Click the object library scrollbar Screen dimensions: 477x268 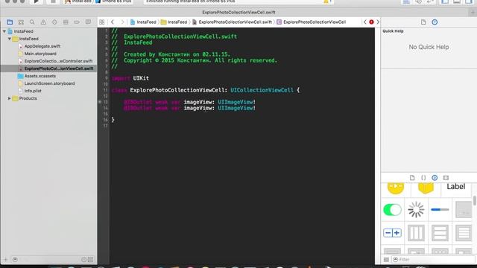[x=475, y=201]
